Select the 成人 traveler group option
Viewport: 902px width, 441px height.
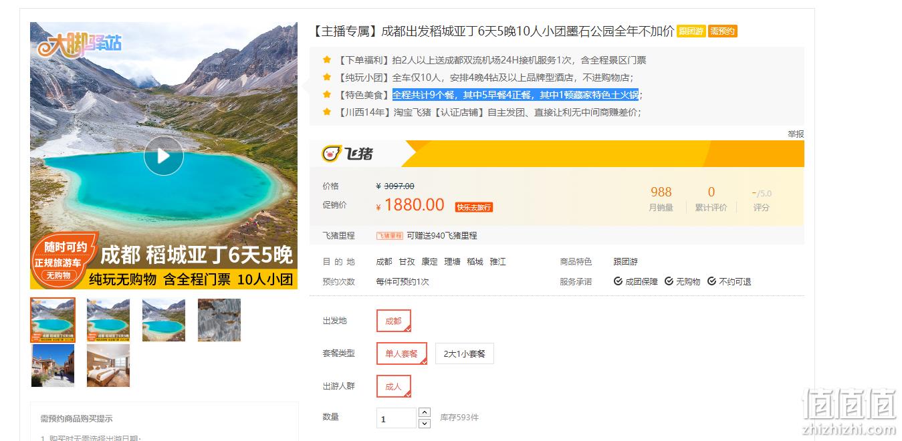tap(393, 386)
